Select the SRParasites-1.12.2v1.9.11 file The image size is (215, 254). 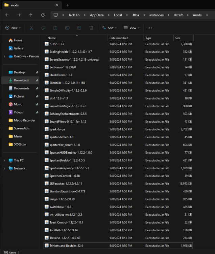tap(118, 184)
